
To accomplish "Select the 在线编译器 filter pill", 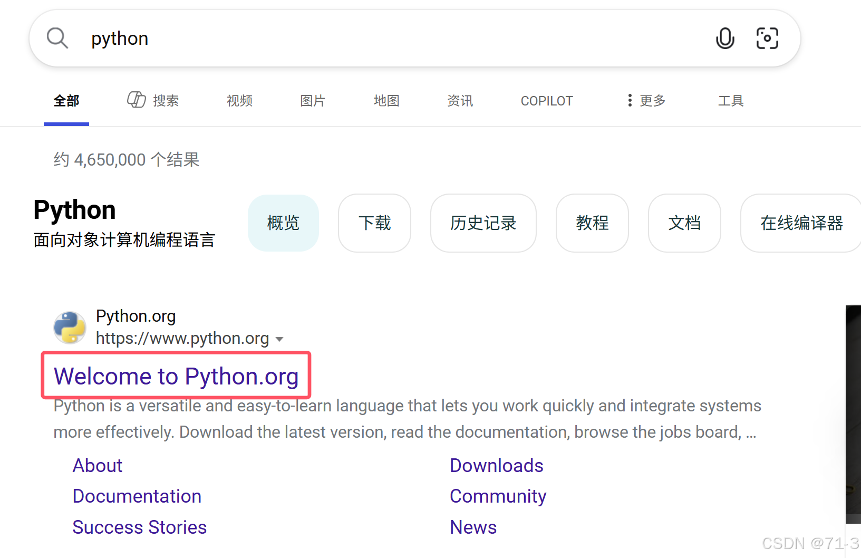I will (800, 223).
